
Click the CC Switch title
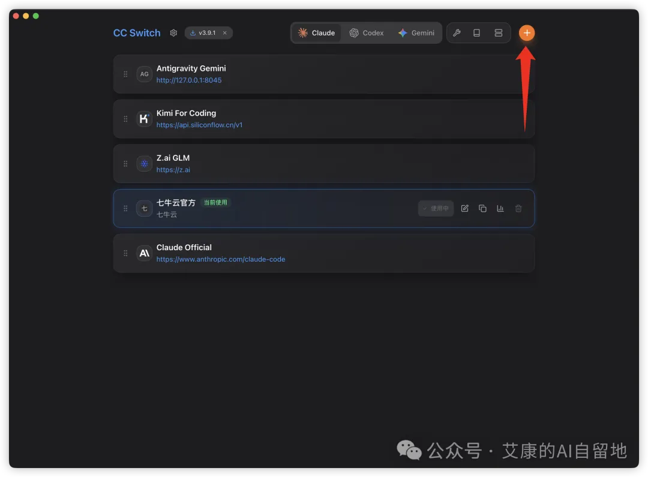[137, 32]
